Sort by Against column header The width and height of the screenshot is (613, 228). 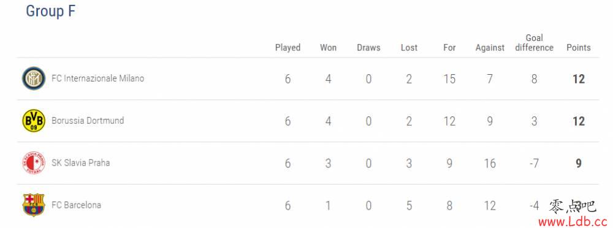(490, 48)
